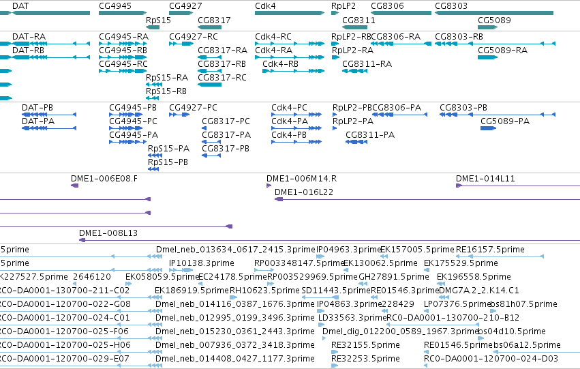Click BAC end DME1-006M14.R
The width and height of the screenshot is (580, 369).
click(x=269, y=186)
